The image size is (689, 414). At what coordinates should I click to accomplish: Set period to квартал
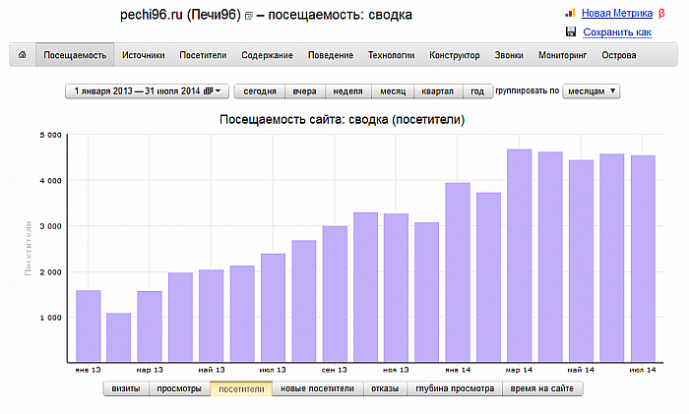click(x=438, y=90)
